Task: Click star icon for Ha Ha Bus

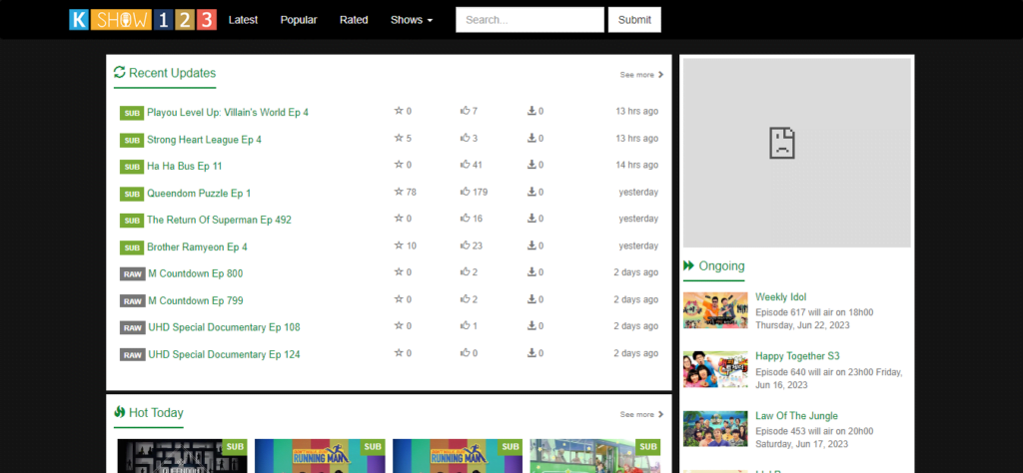Action: click(399, 165)
